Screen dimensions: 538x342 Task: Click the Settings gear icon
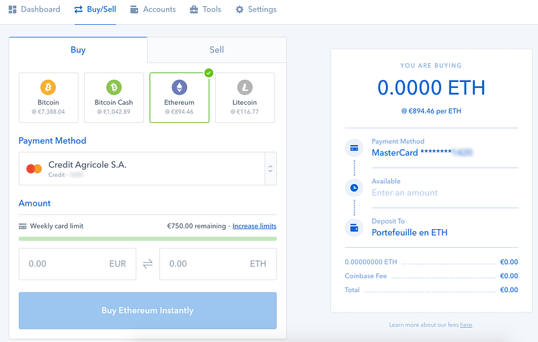[x=239, y=9]
